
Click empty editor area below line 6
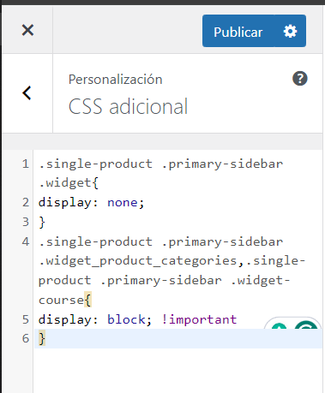pos(178,371)
